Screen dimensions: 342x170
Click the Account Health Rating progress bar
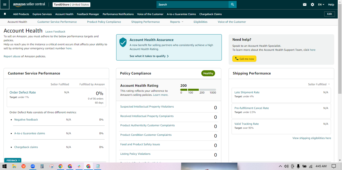point(198,89)
